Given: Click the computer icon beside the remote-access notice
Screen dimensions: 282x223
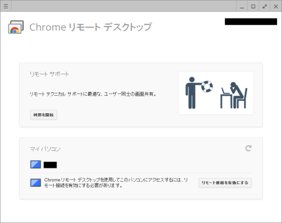Looking at the screenshot, I should [36, 182].
